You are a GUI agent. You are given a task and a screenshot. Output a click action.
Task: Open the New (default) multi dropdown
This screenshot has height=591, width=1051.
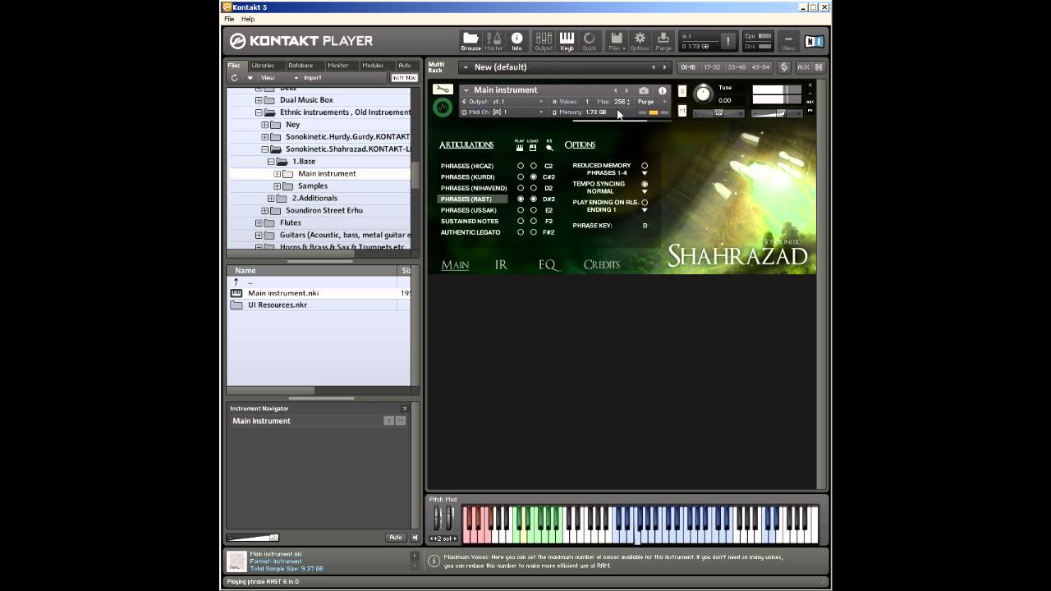pyautogui.click(x=465, y=67)
